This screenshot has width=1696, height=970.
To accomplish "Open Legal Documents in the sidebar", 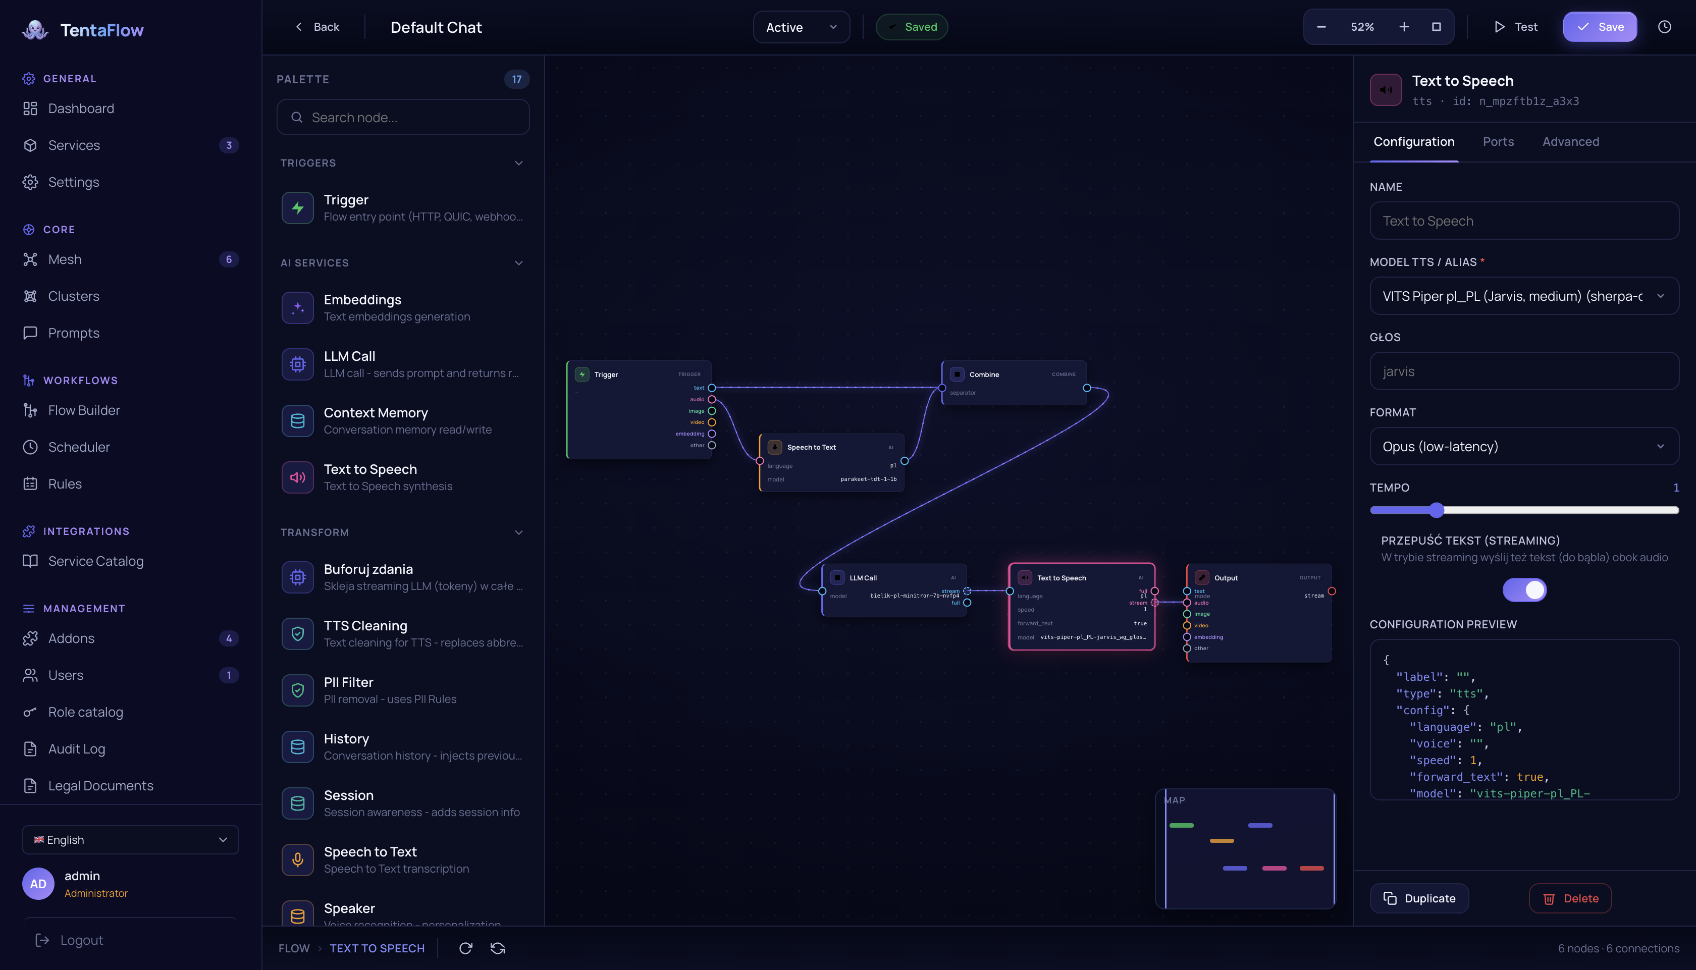I will pyautogui.click(x=131, y=785).
